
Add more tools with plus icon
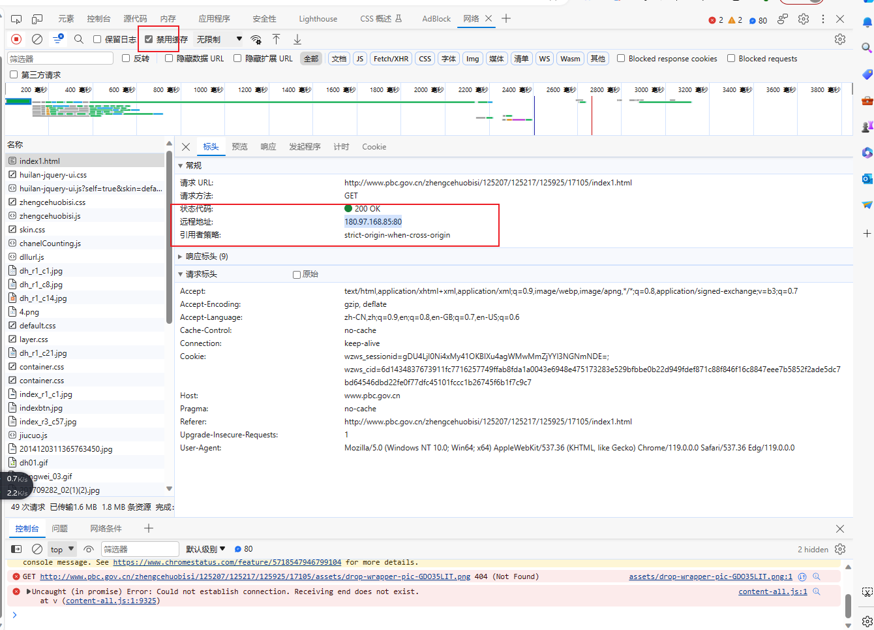[x=506, y=18]
